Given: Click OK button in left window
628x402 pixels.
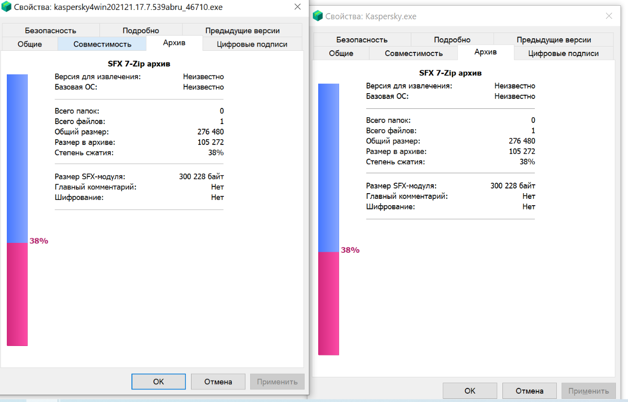Looking at the screenshot, I should click(159, 382).
